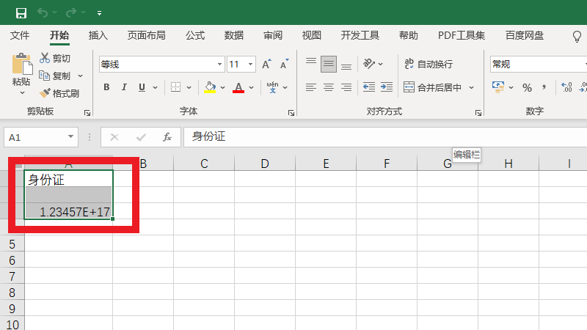
Task: Click the text orientation icon
Action: [369, 64]
